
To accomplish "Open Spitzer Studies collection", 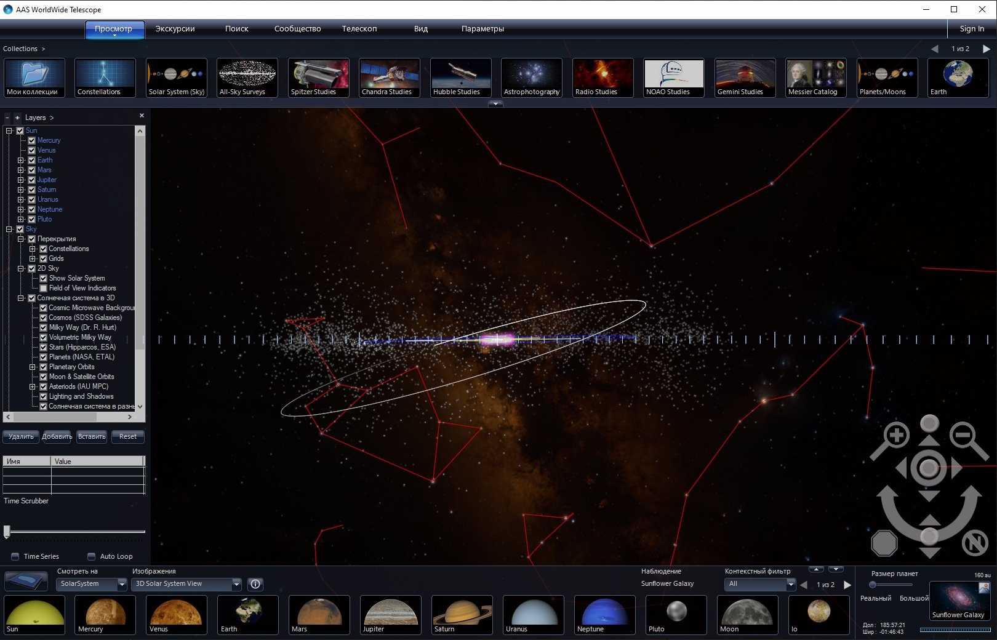I will pyautogui.click(x=319, y=78).
